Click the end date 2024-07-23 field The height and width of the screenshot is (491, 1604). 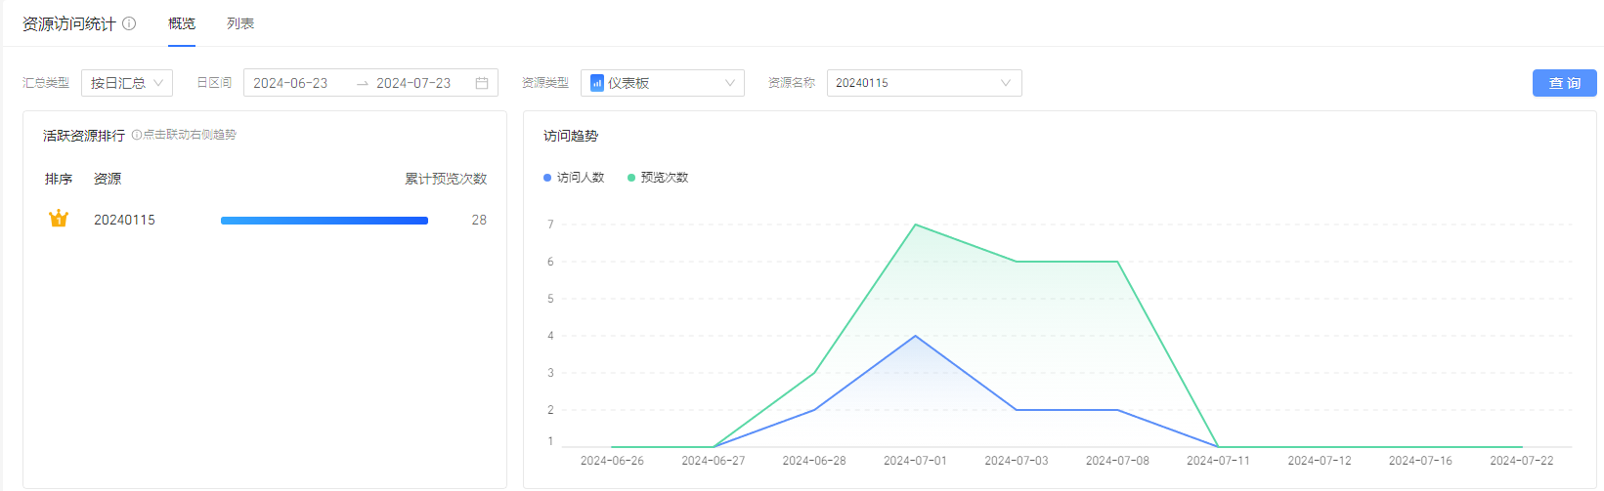tap(413, 83)
